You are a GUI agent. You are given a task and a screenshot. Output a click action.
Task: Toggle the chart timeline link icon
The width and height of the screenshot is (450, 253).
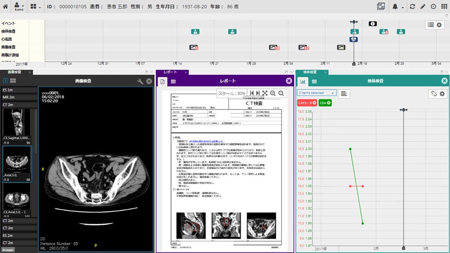[434, 94]
